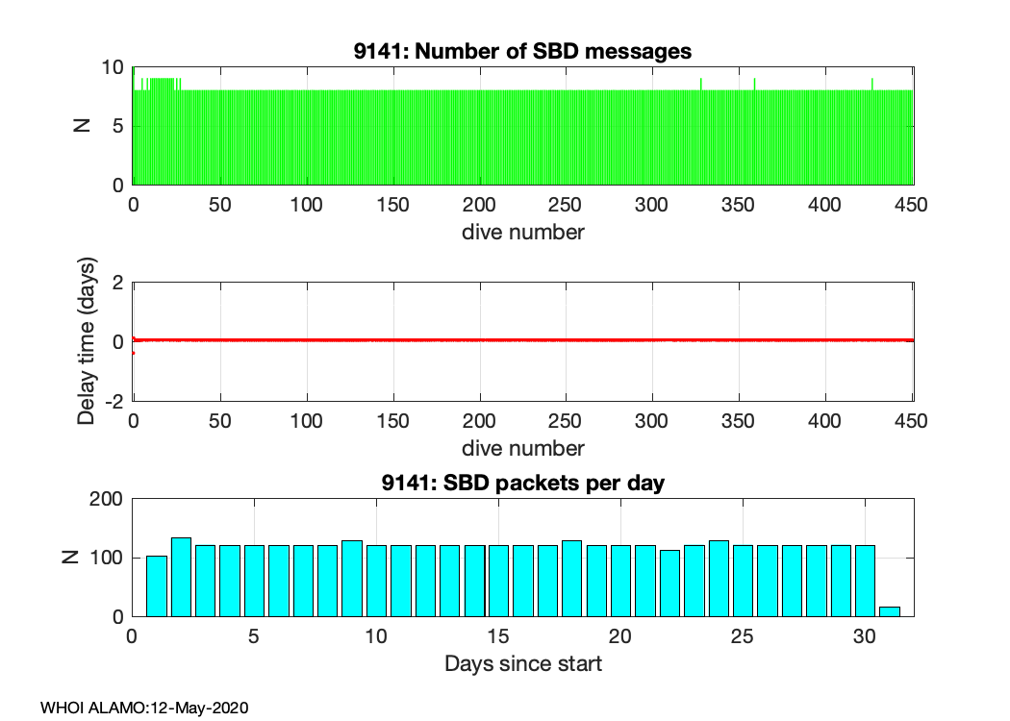This screenshot has height=721, width=1010.
Task: Click the "9141: Number of SBD messages" title
Action: point(522,51)
